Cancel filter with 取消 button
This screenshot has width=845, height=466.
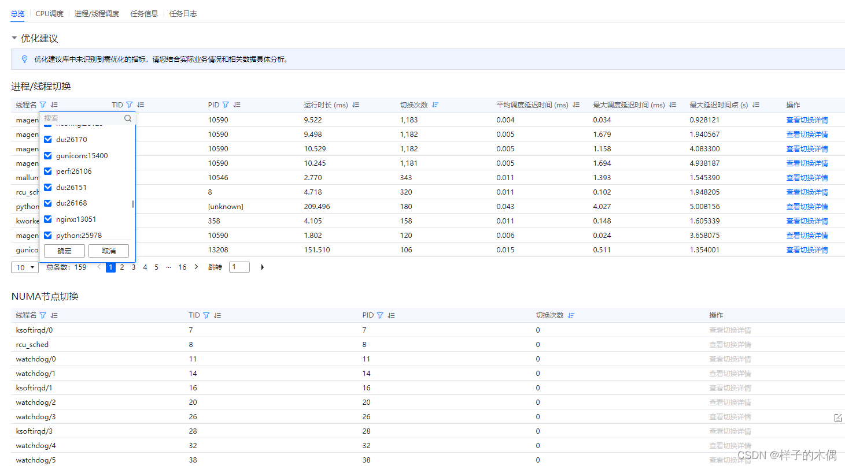pos(109,251)
